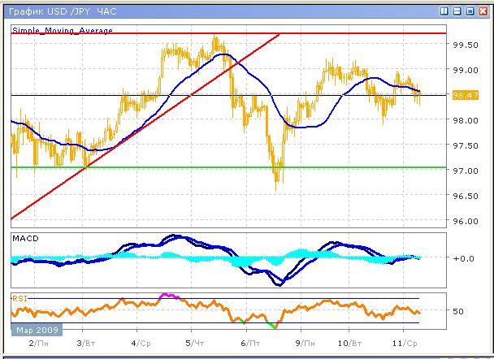Maximize the USD/JPY chart window
494x359 pixels.
pyautogui.click(x=470, y=11)
